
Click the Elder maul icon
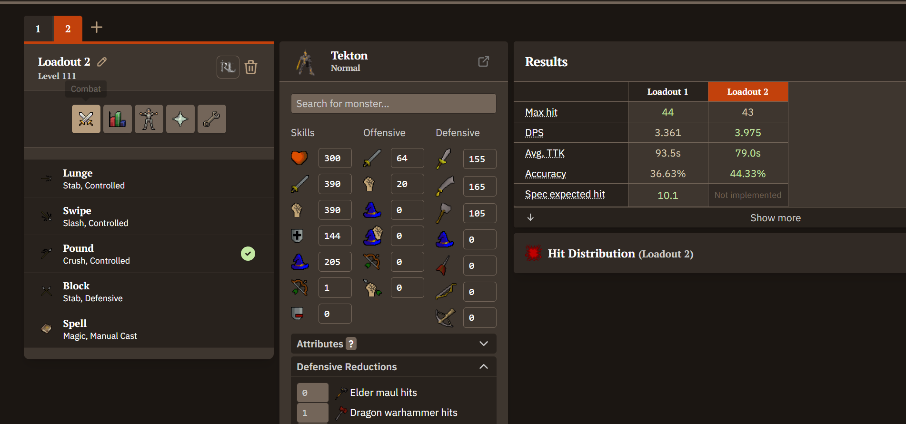(x=341, y=393)
